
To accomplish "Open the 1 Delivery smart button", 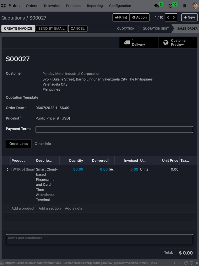I will pyautogui.click(x=139, y=43).
